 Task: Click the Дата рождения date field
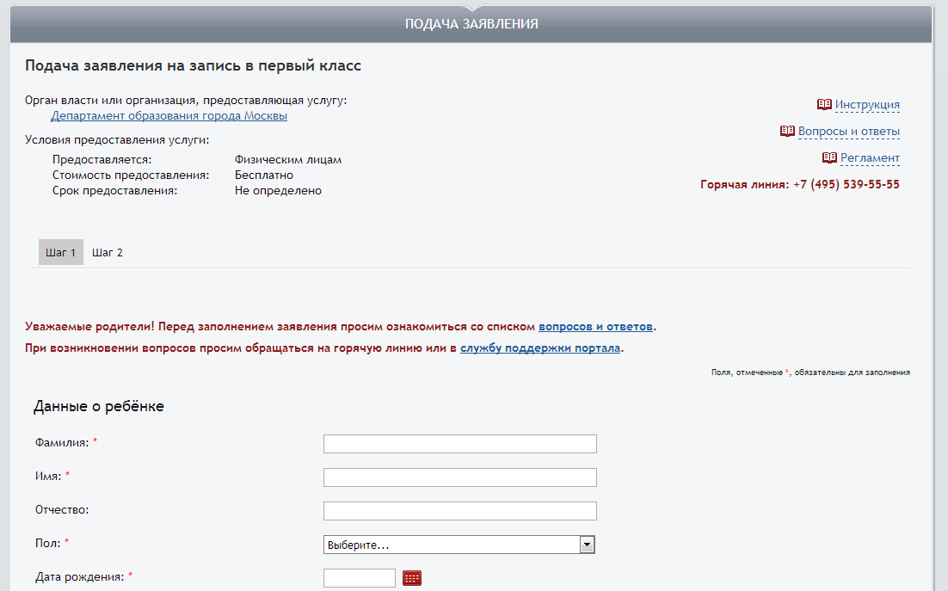359,578
